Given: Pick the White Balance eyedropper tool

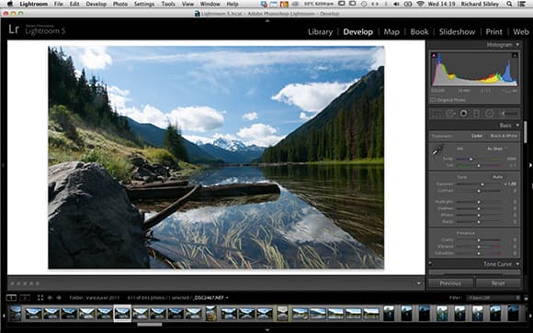Looking at the screenshot, I should (x=437, y=150).
